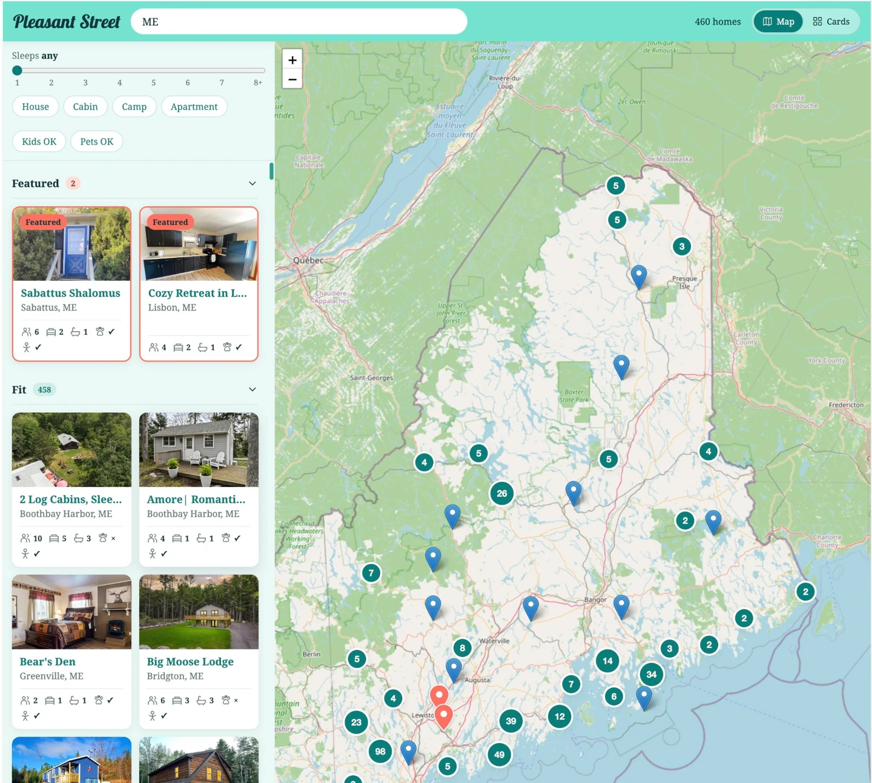Click the Fit count badge 458
Screen dimensions: 872x783
coord(44,390)
